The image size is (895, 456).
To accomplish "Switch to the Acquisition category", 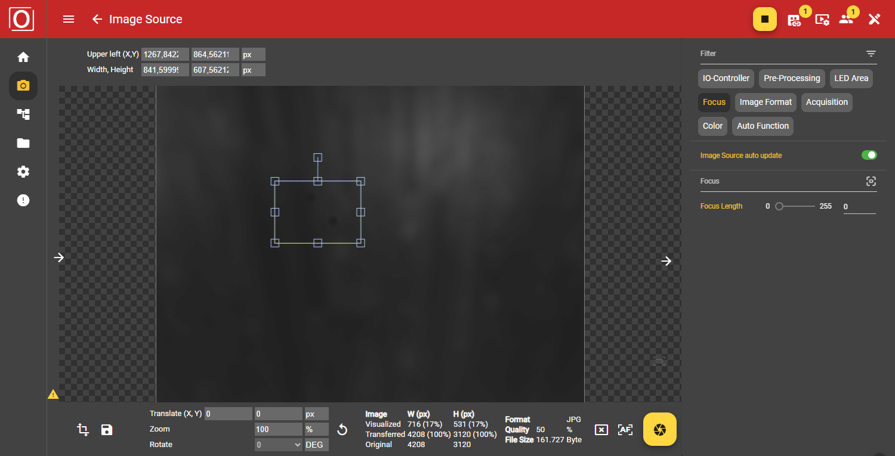I will [826, 102].
